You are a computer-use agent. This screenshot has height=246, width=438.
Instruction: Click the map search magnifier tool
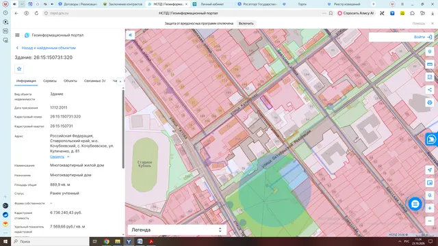point(430,195)
